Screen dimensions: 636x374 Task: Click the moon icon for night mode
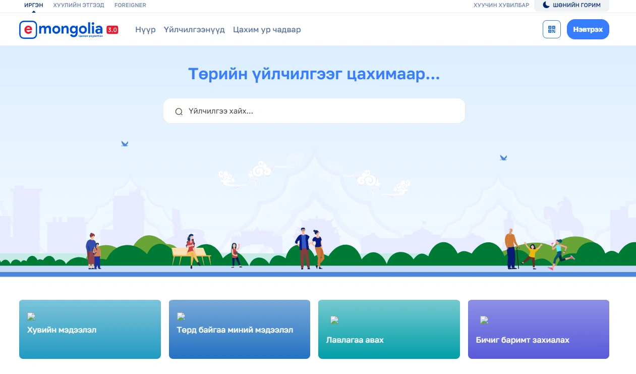pos(546,5)
